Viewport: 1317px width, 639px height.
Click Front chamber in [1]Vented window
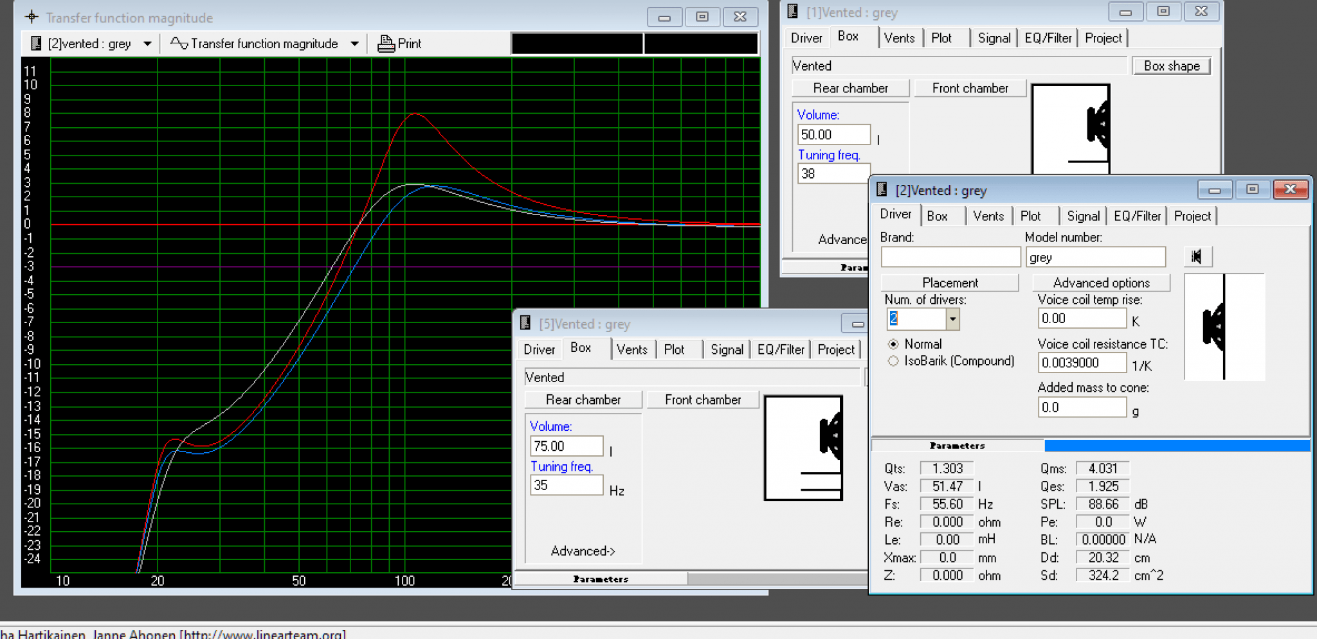tap(970, 89)
